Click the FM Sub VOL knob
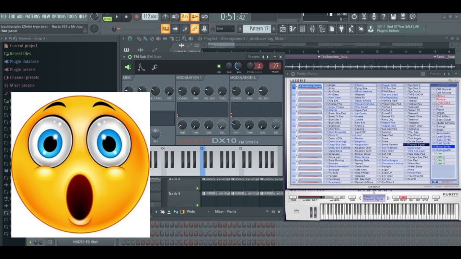The width and height of the screenshot is (461, 259). coord(238,66)
